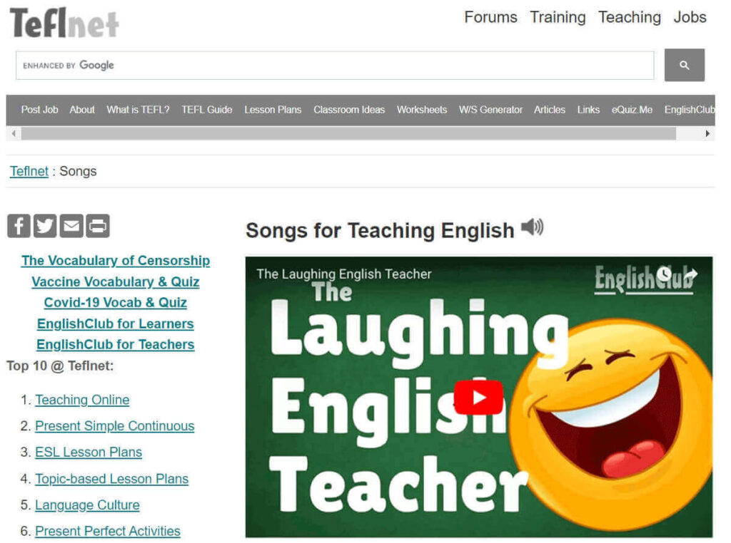Image resolution: width=731 pixels, height=543 pixels.
Task: Click Top 10 @ Teflnet text
Action: [60, 366]
